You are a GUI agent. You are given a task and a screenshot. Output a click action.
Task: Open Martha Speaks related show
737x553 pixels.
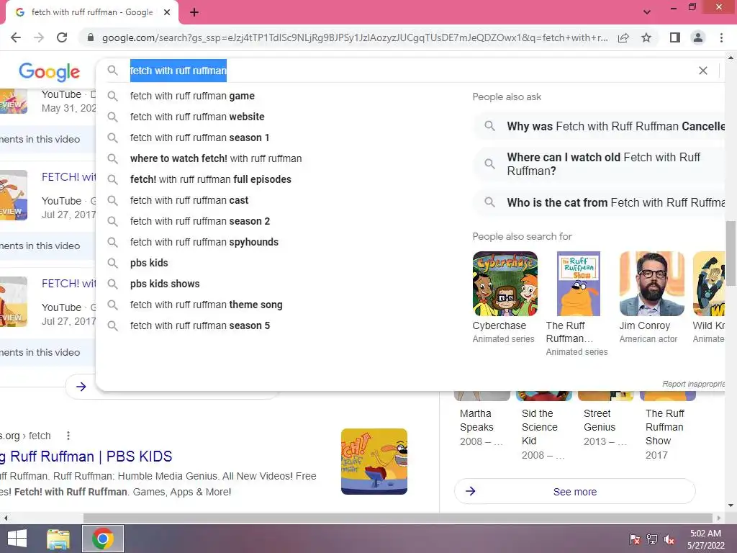(x=481, y=421)
